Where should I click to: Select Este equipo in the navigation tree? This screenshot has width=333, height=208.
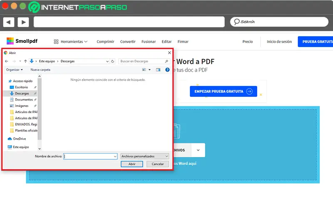click(21, 147)
